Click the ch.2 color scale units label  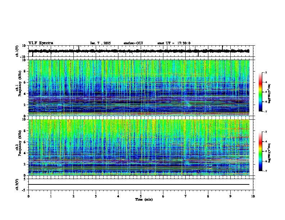click(270, 153)
